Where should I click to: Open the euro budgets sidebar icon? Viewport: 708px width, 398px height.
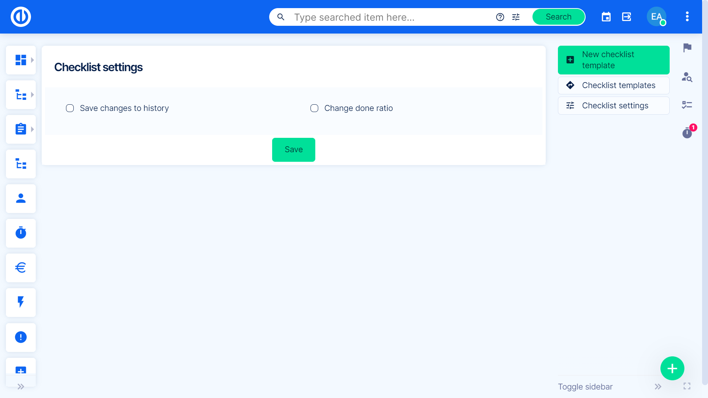point(21,268)
